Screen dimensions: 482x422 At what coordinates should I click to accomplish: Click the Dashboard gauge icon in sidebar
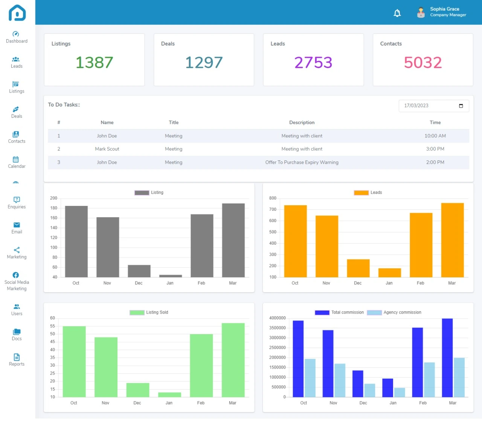[x=16, y=34]
